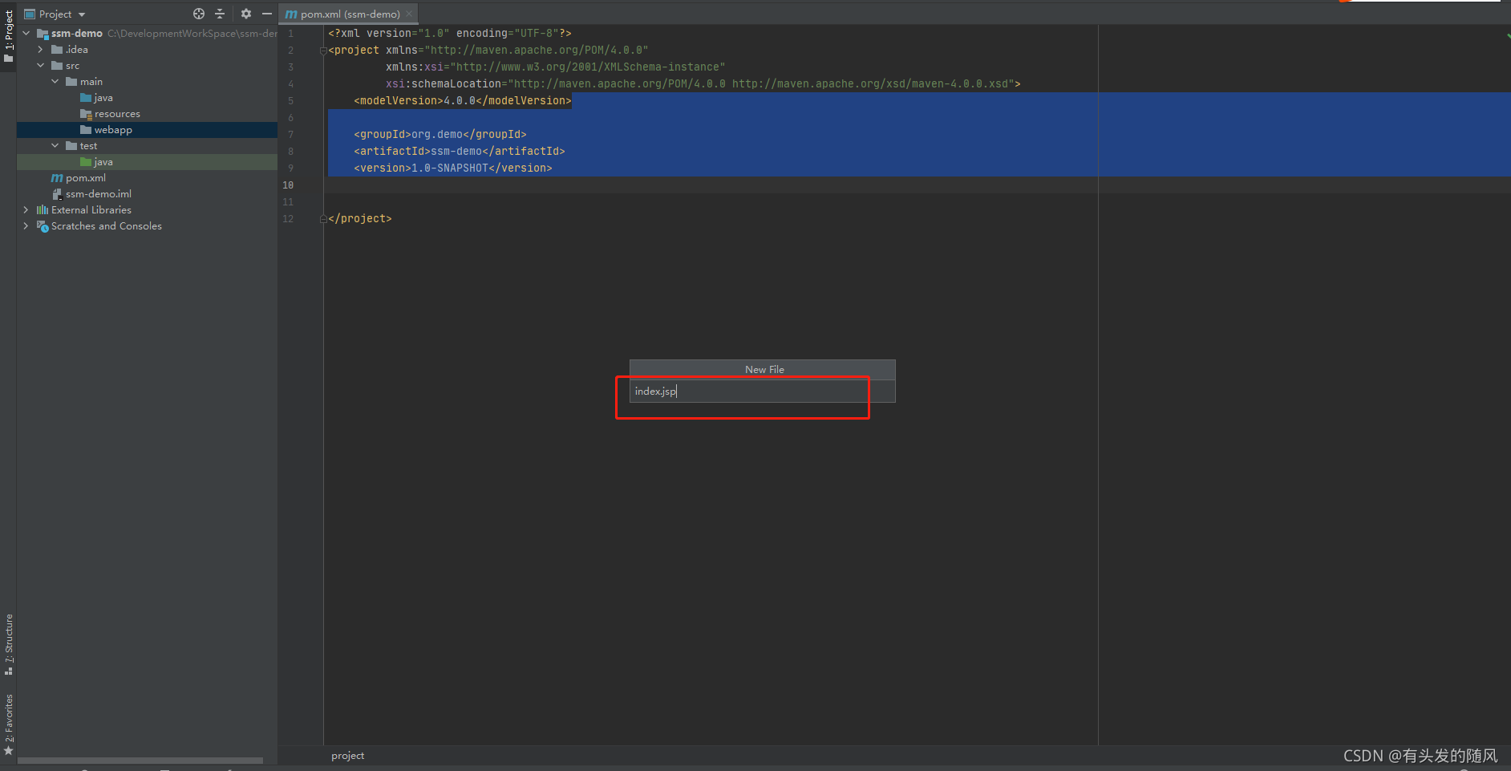This screenshot has width=1511, height=771.
Task: Click the version 1.0-SNAPSHOT line
Action: [x=452, y=168]
